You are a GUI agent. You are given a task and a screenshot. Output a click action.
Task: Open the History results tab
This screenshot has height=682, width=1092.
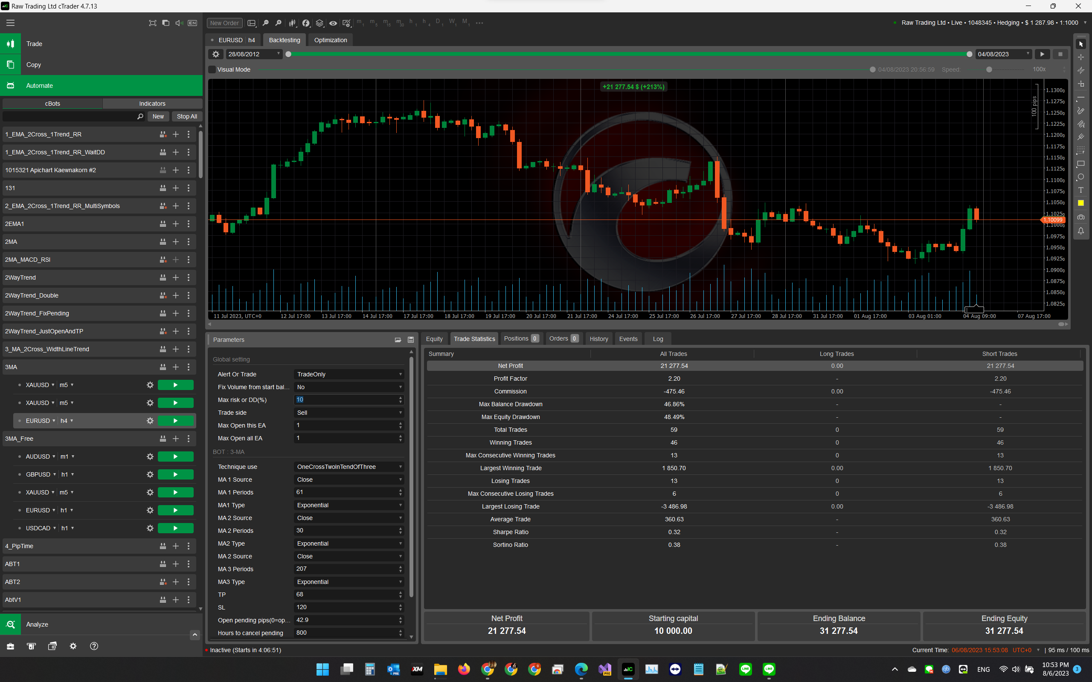599,339
